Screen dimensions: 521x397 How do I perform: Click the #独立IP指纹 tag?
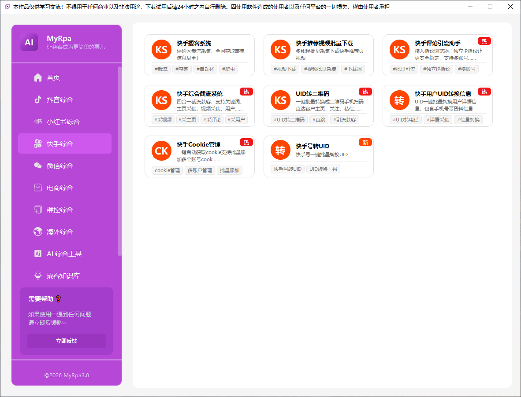(437, 69)
